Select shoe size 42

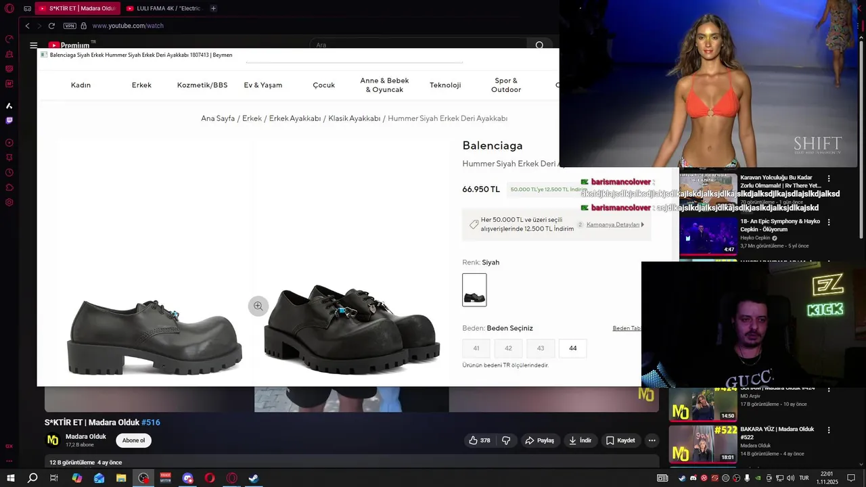[x=508, y=348]
